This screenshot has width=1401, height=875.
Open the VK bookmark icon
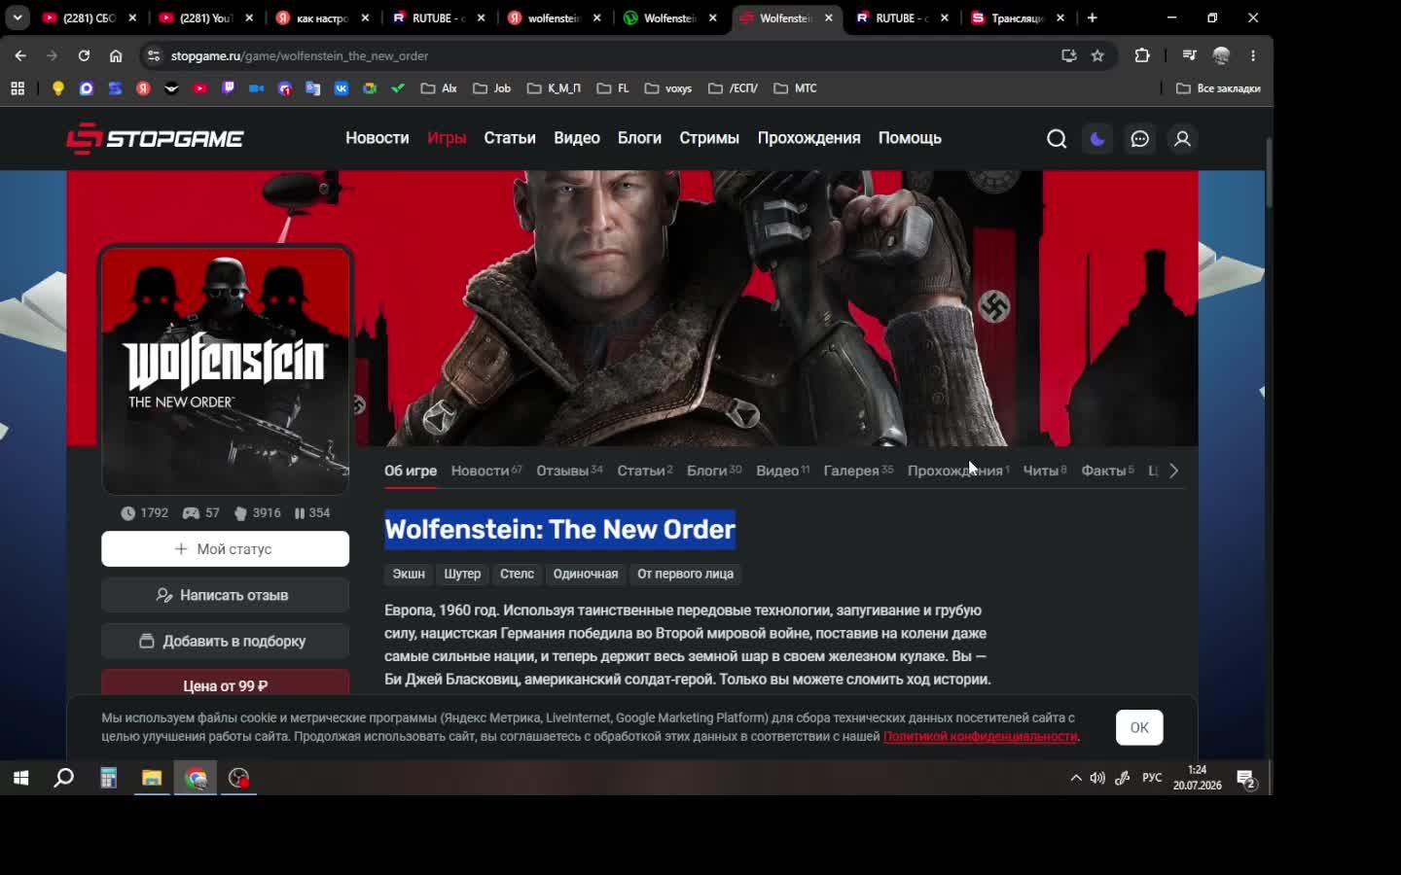[341, 88]
